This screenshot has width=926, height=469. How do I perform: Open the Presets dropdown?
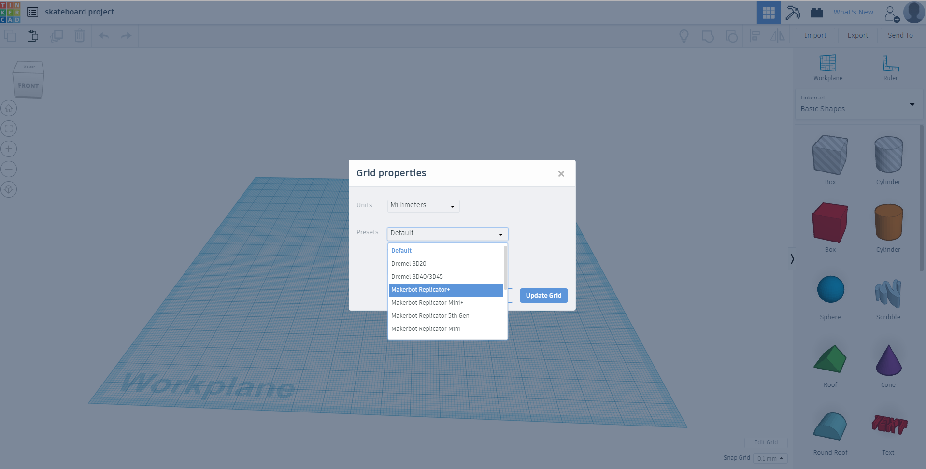pyautogui.click(x=447, y=234)
